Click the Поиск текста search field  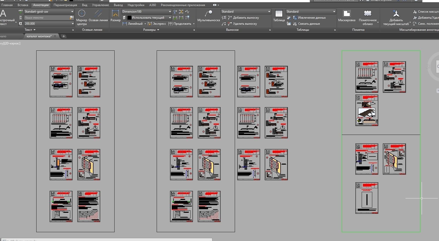tap(47, 18)
